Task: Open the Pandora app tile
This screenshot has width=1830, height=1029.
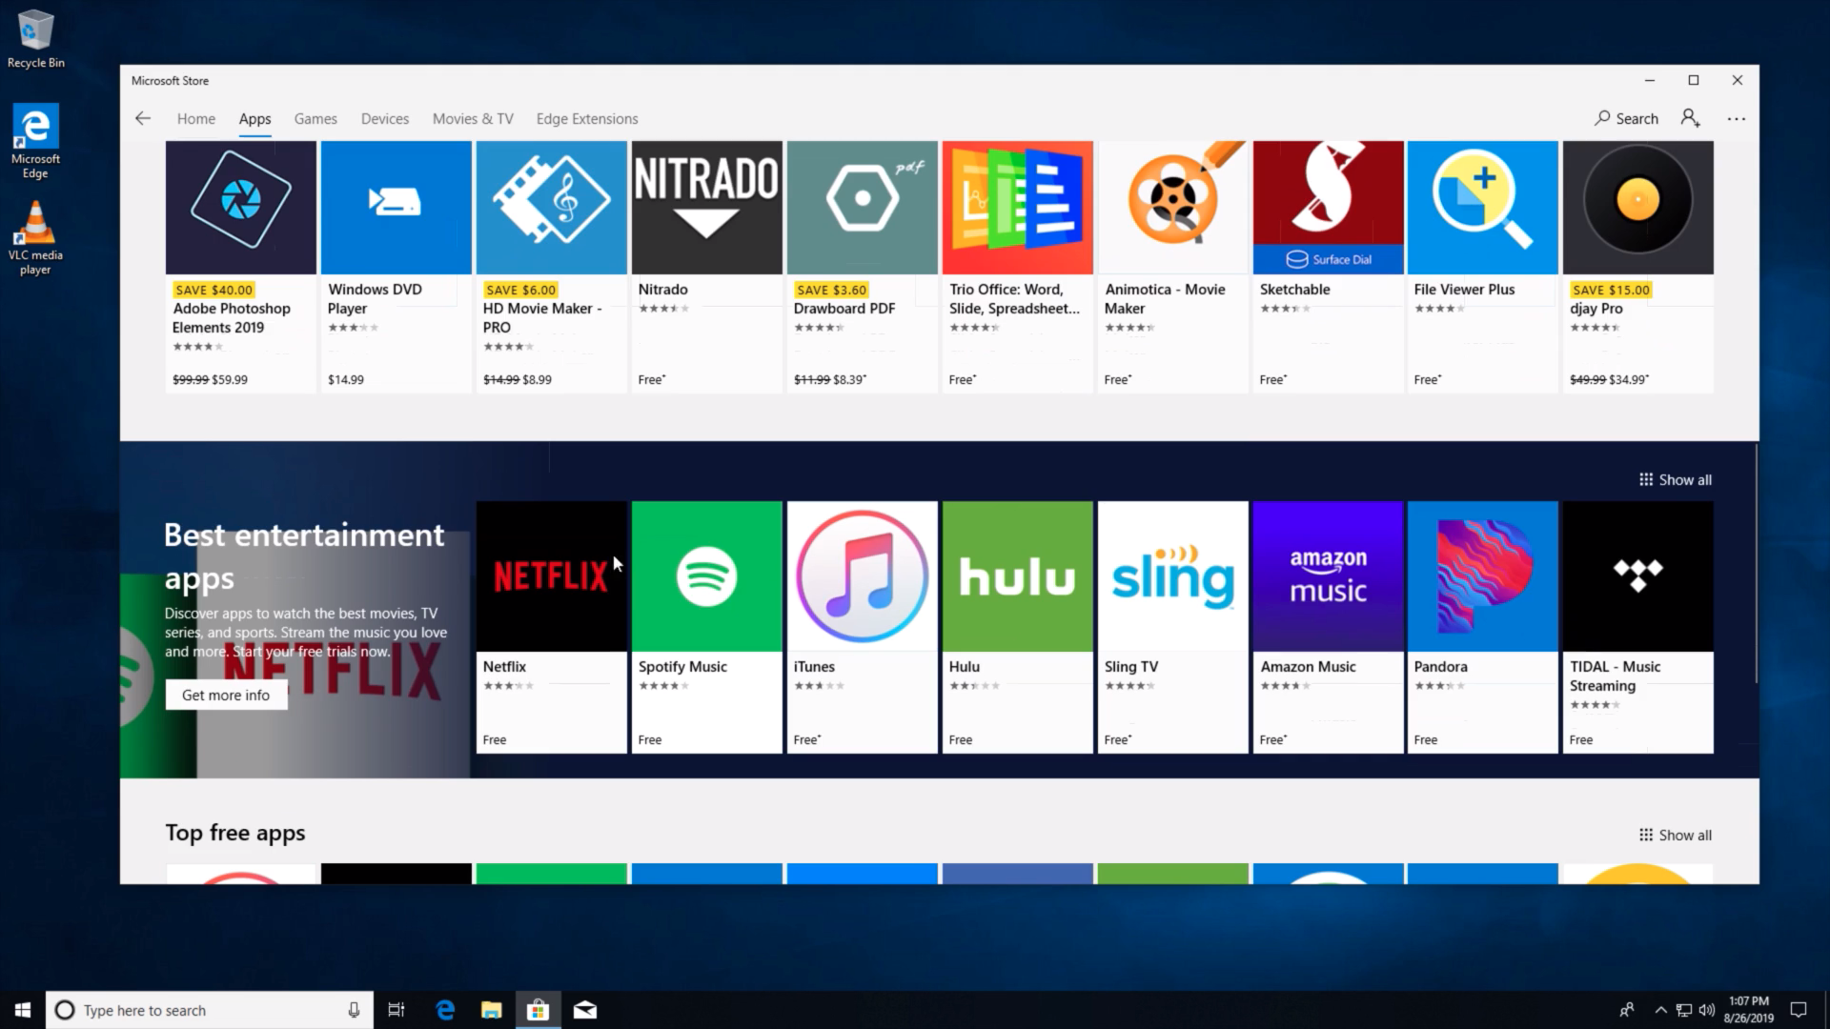Action: [1482, 627]
